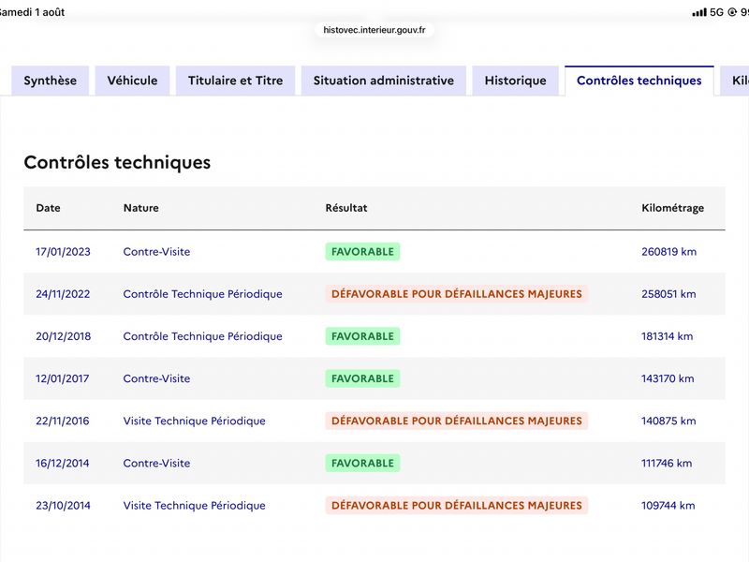Click Contrôle Technique Périodique in 24/11/2022 row
This screenshot has height=562, width=749.
pos(202,294)
